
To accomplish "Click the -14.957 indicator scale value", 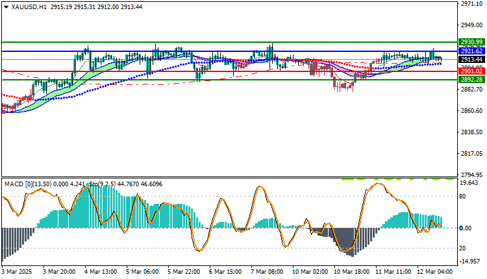I will pyautogui.click(x=469, y=261).
